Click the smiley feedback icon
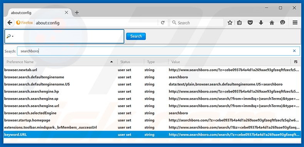This screenshot has height=147, width=304. point(283,23)
